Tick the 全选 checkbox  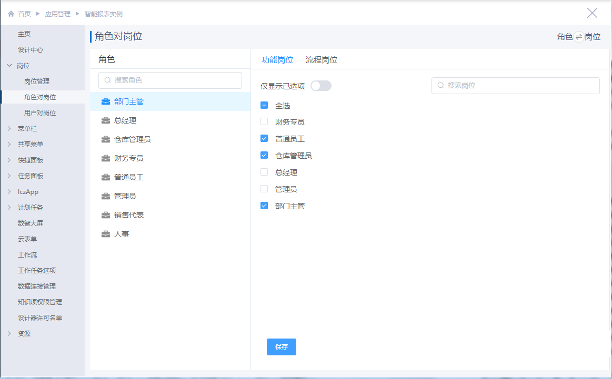click(x=264, y=105)
